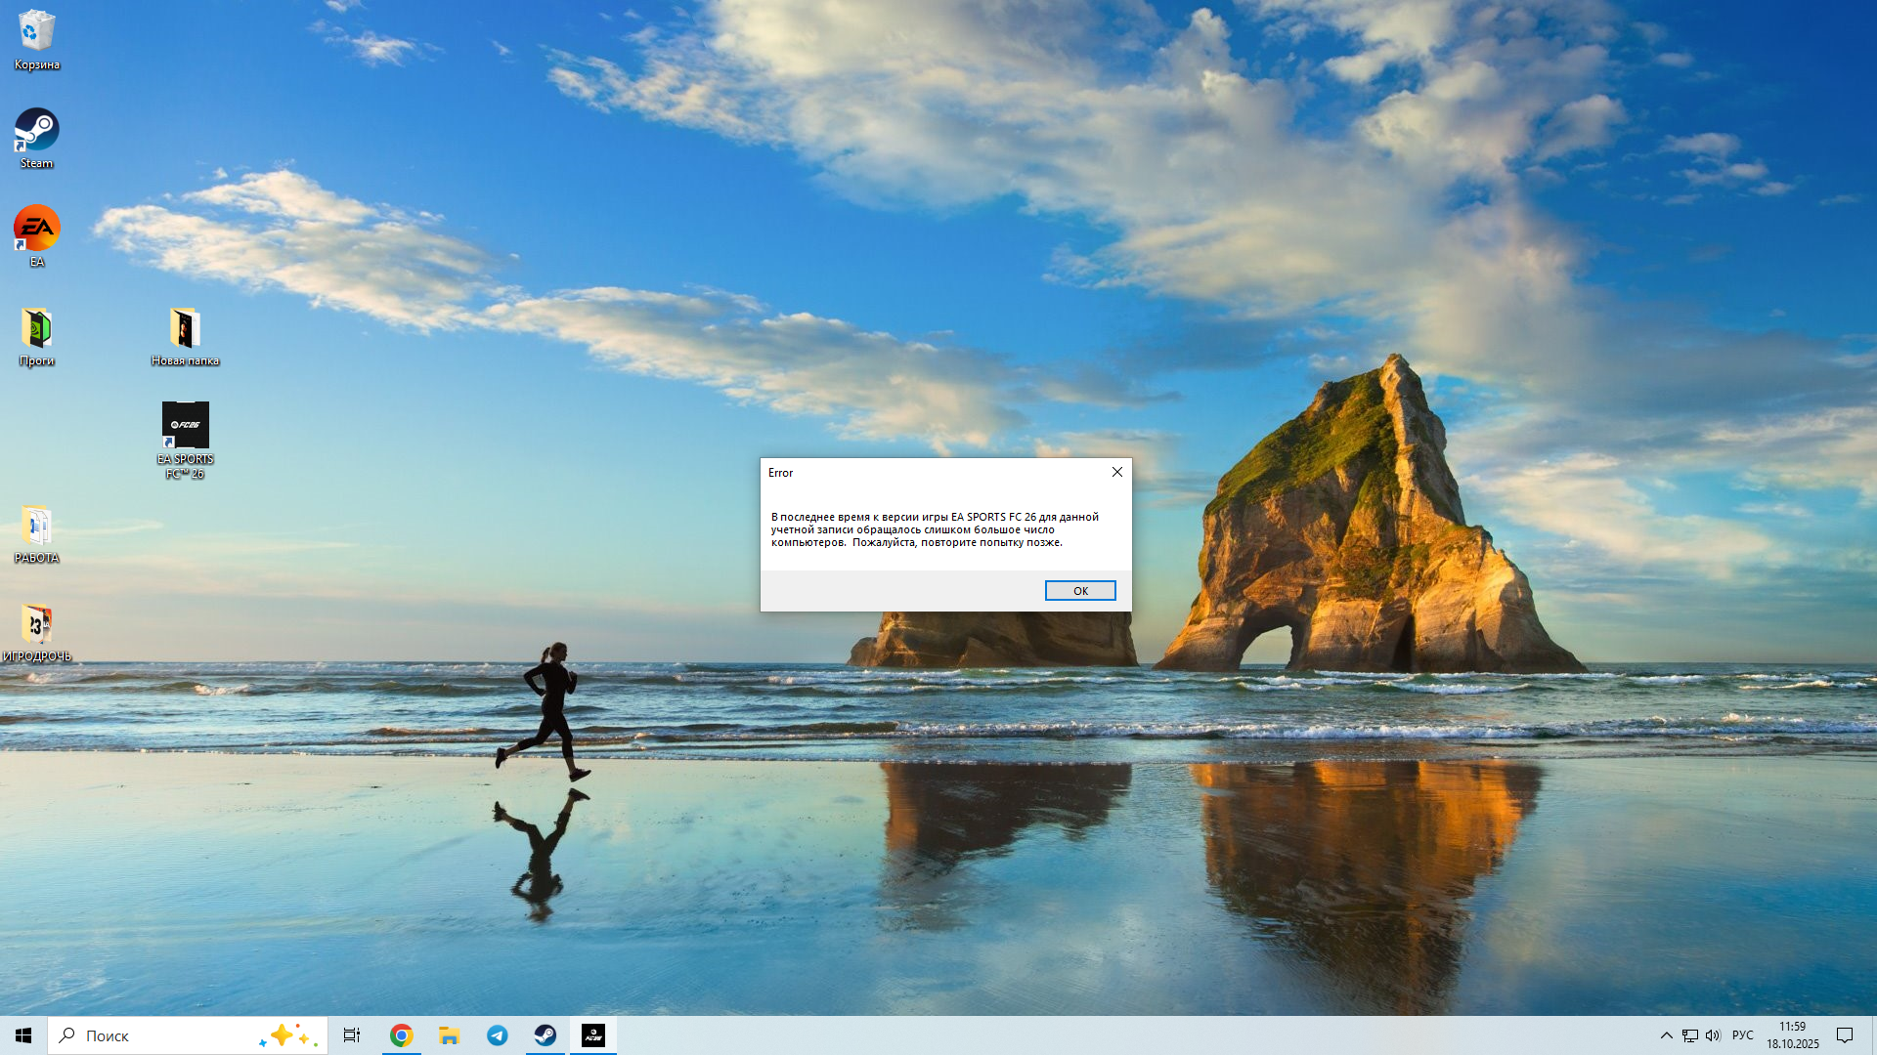Select the ИГРОДРОЧЬ folder on desktop
The height and width of the screenshot is (1055, 1877).
[x=36, y=633]
